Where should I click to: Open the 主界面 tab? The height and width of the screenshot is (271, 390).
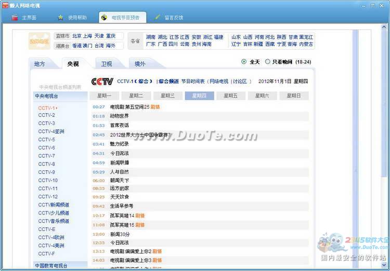pos(24,17)
